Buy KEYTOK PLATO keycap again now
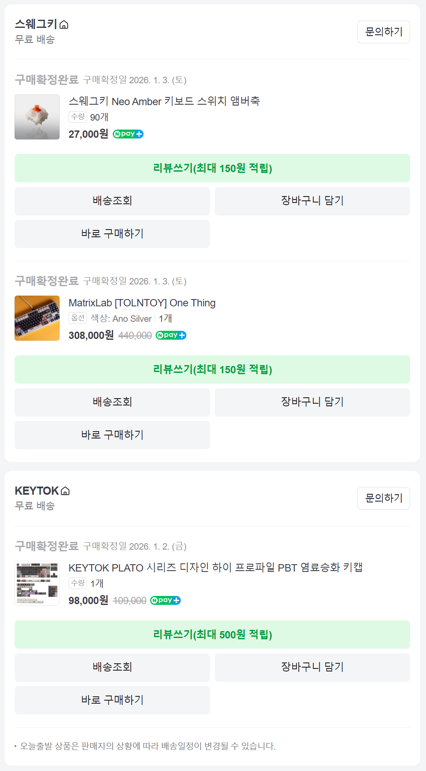The height and width of the screenshot is (771, 426). pos(112,700)
